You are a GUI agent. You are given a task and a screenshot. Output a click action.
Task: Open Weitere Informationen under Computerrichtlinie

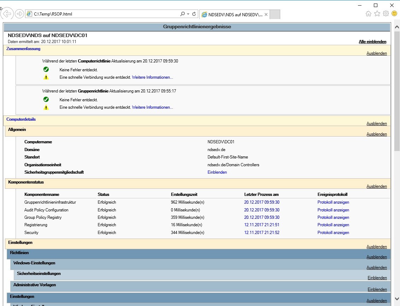(x=152, y=77)
